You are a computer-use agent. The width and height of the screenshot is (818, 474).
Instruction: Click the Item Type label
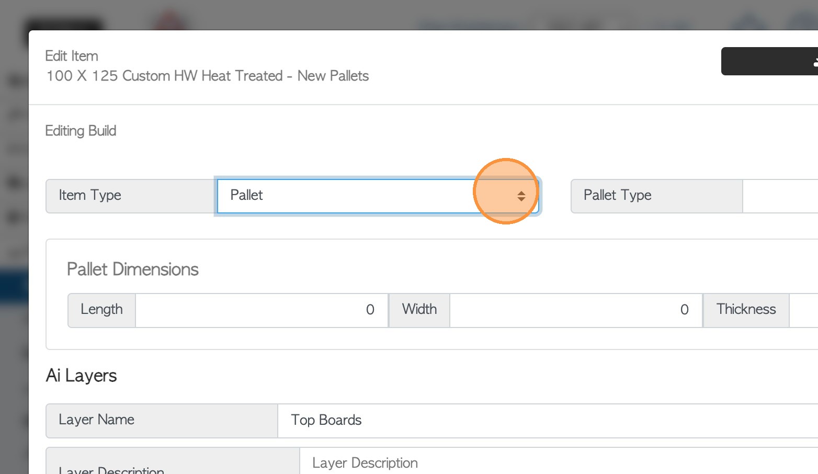pos(90,196)
